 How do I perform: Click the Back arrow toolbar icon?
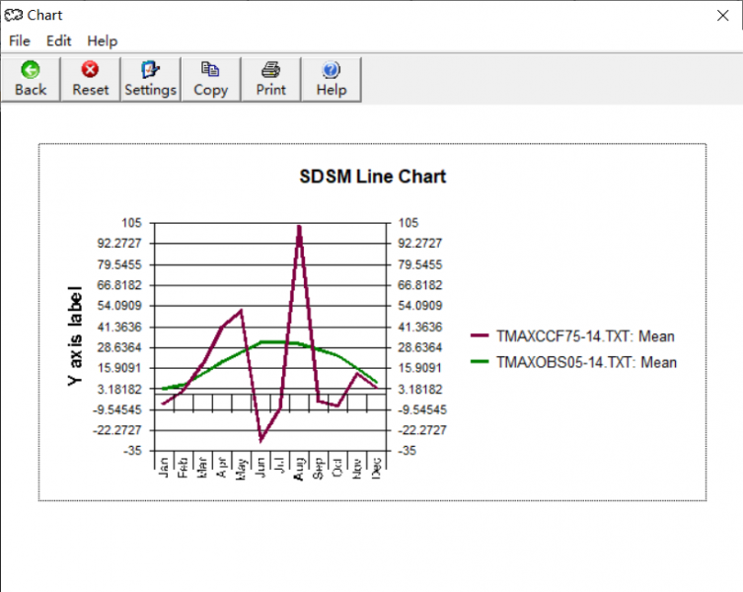31,70
